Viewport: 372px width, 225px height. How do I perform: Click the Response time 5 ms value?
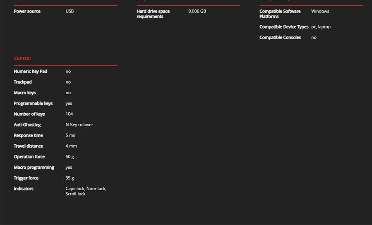(x=70, y=136)
